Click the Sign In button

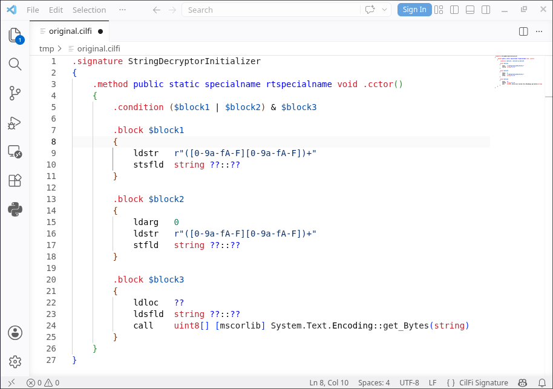pos(414,10)
